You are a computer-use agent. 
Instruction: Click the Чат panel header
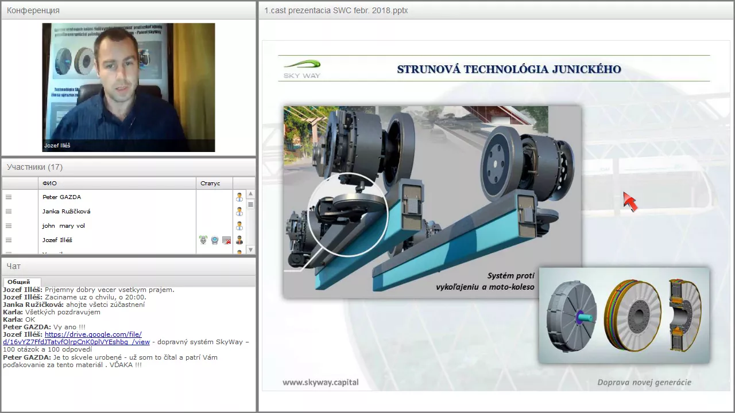[x=129, y=266]
